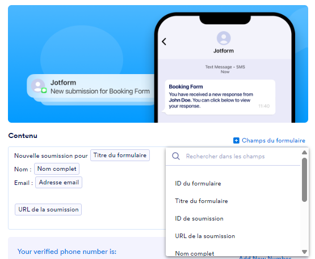
Task: Click 'New submission for Booking Form' notification text
Action: 100,91
